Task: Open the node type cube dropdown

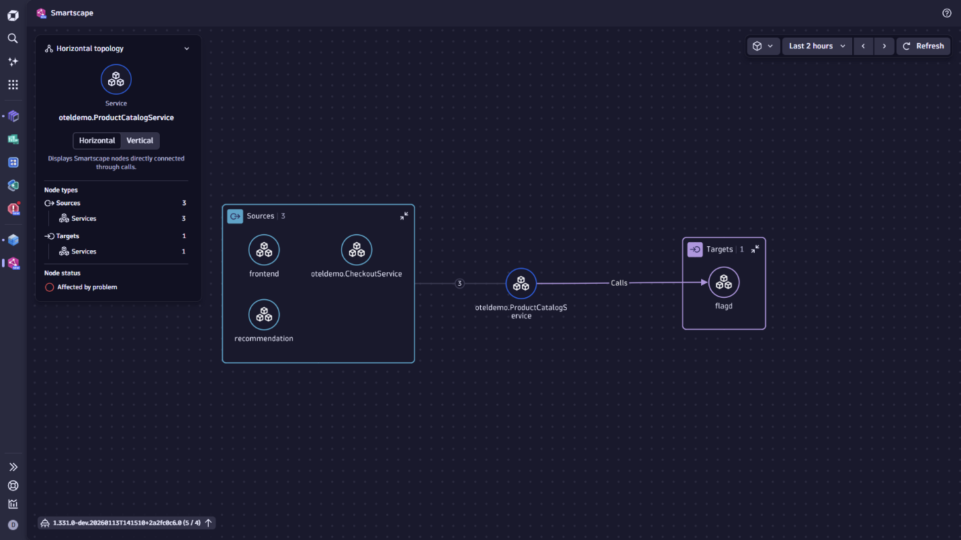Action: click(764, 46)
